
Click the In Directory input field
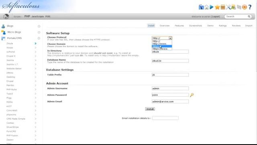170,52
